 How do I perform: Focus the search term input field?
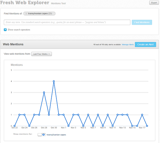pyautogui.click(x=67, y=22)
